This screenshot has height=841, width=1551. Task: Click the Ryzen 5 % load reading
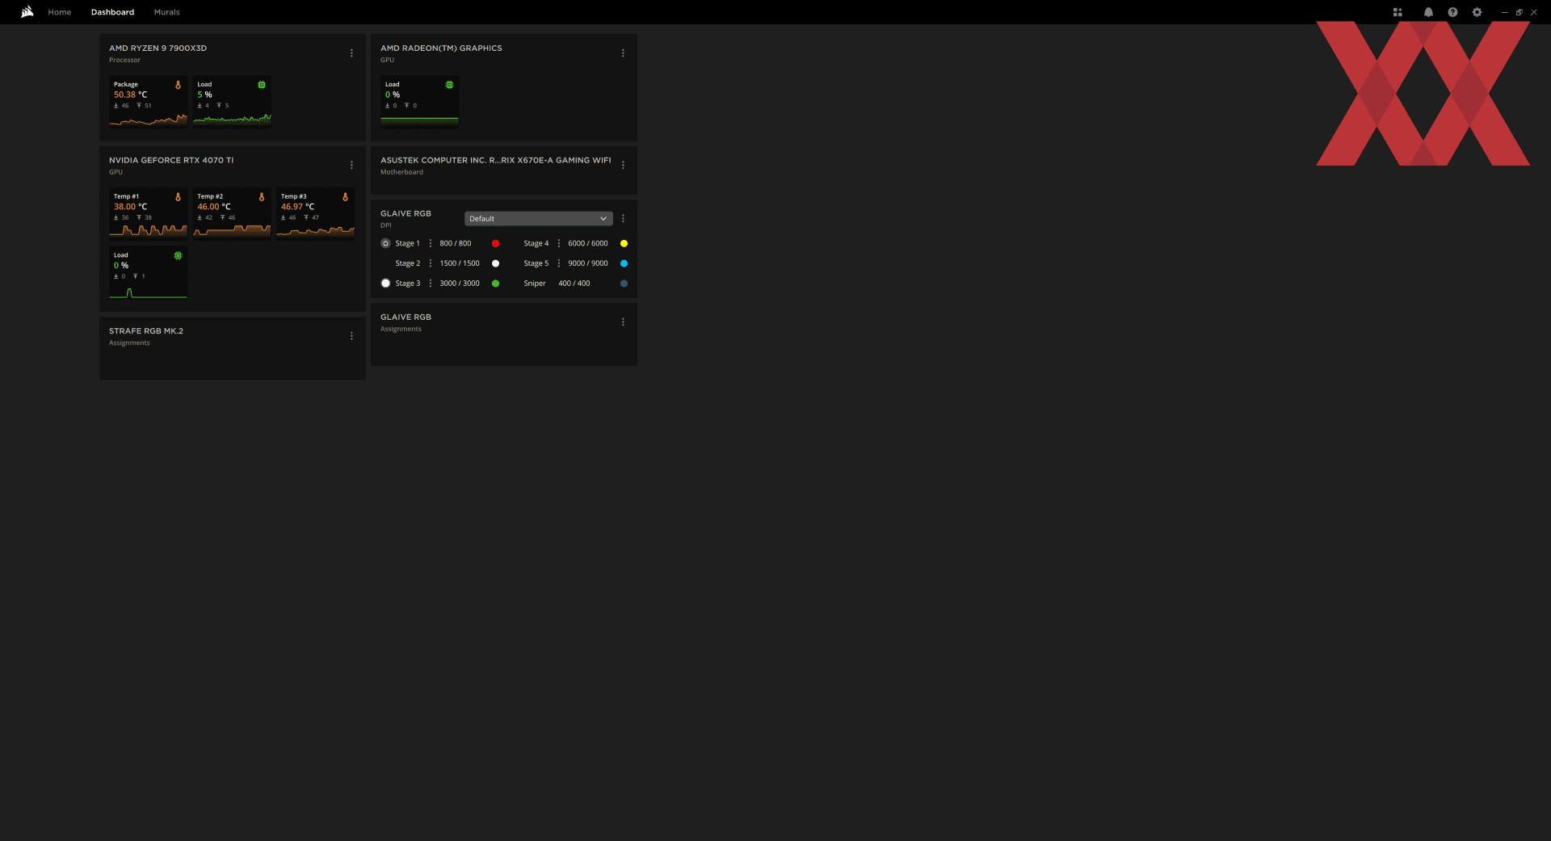tap(204, 95)
